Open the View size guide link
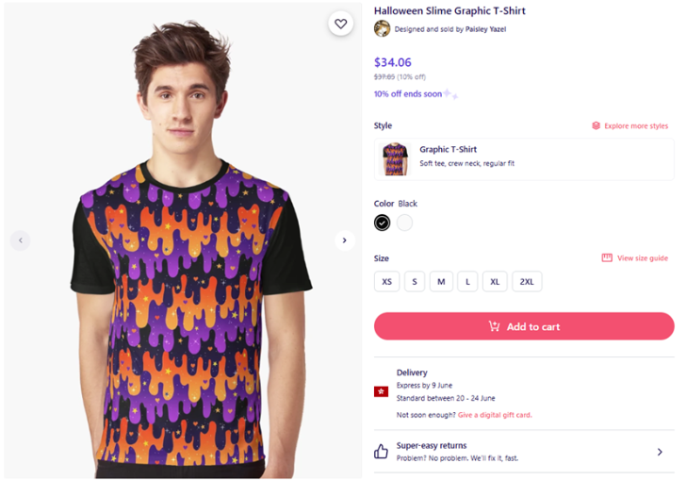Viewport: 686px width, 480px height. pos(643,258)
